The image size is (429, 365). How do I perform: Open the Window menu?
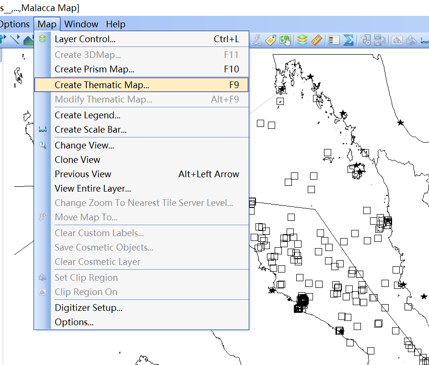coord(81,24)
